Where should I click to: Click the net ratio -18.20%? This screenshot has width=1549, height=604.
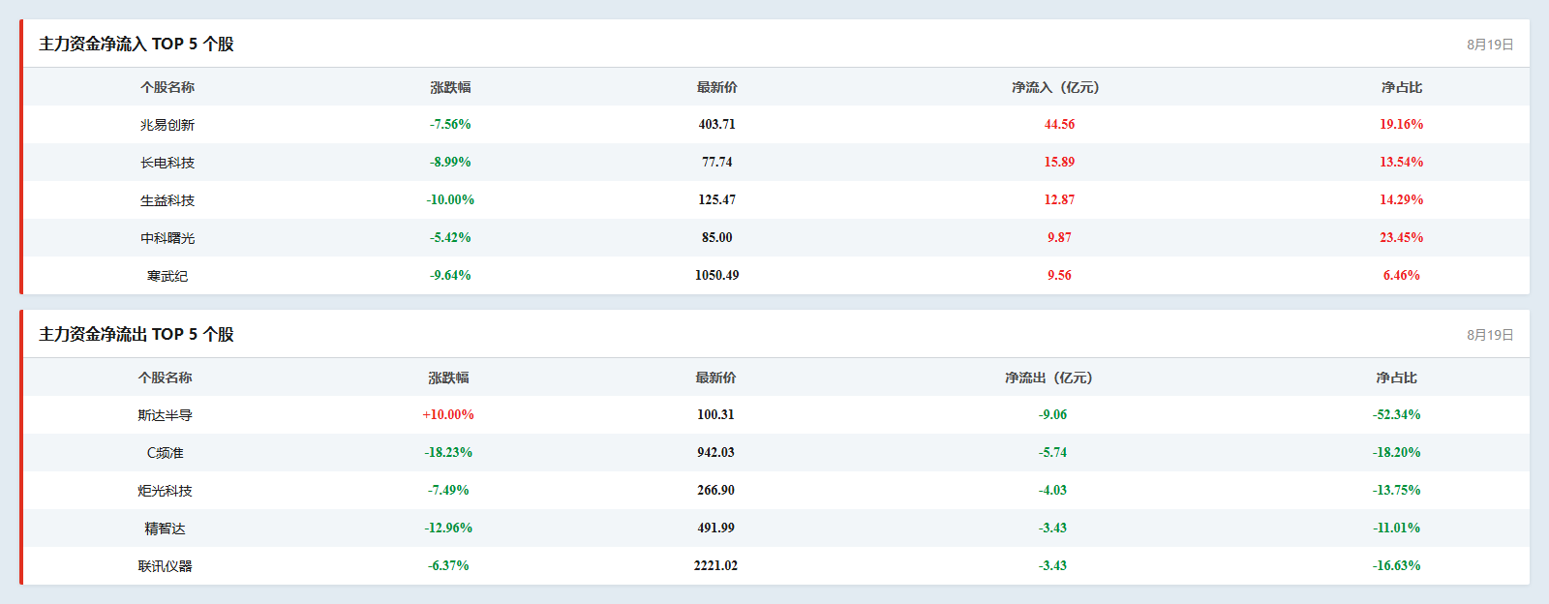point(1397,453)
